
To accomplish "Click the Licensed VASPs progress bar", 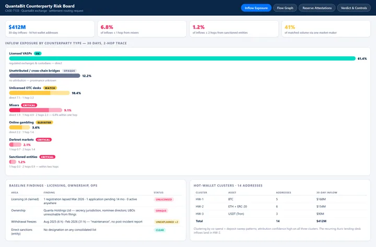I will pos(182,58).
